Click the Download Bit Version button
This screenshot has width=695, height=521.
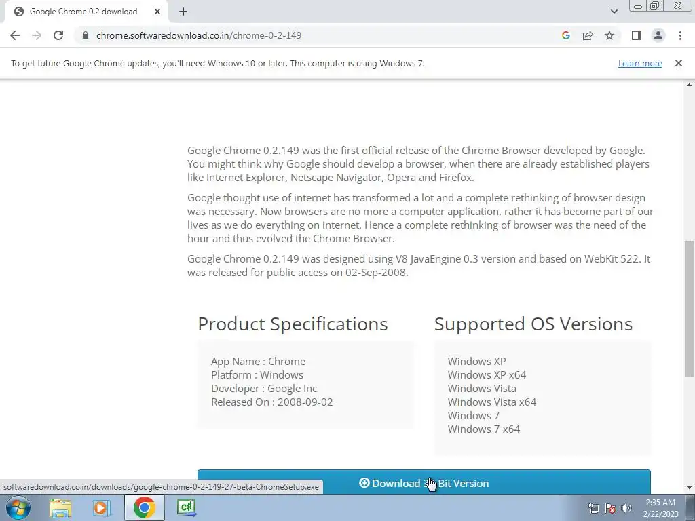point(424,482)
